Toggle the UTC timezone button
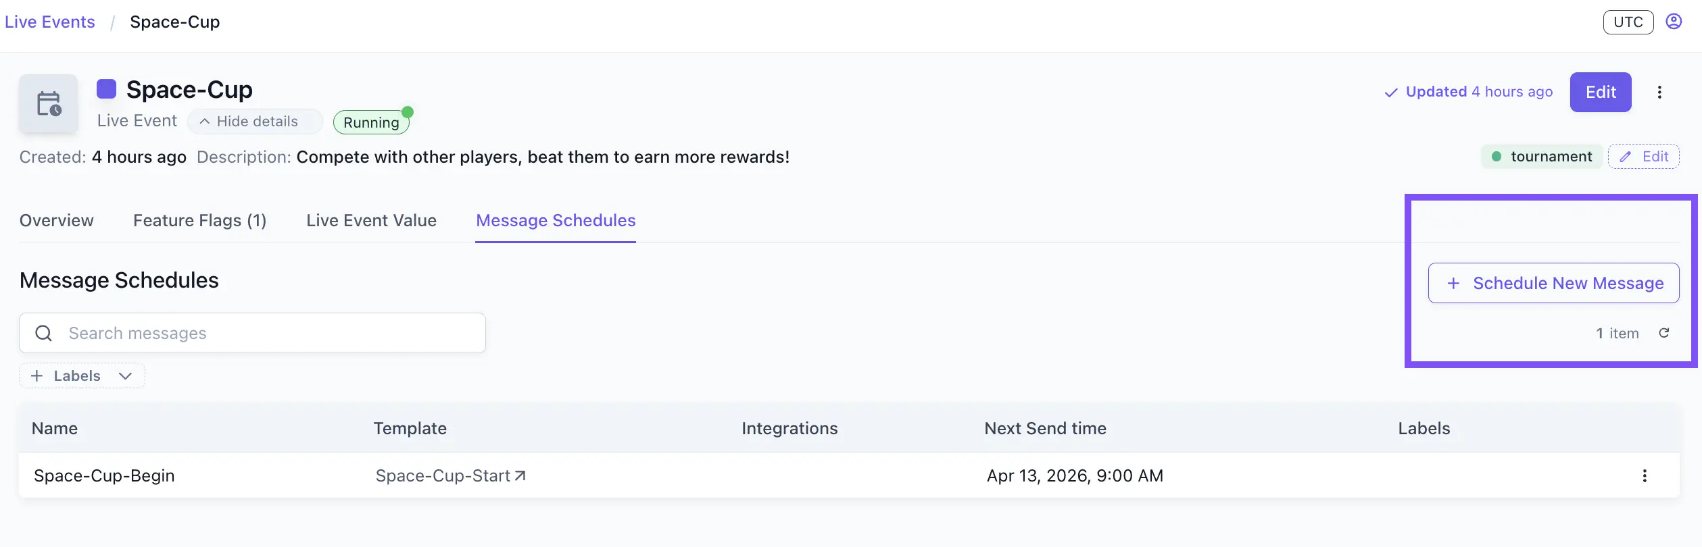This screenshot has width=1702, height=547. pyautogui.click(x=1628, y=22)
